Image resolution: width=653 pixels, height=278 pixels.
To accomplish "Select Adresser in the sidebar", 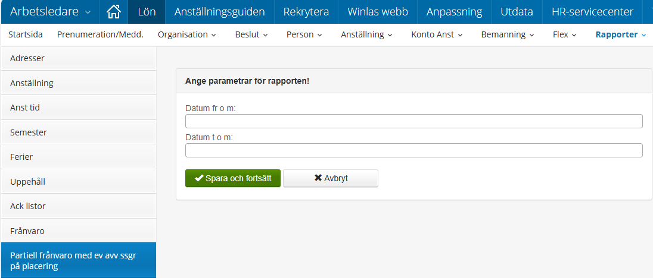I will pyautogui.click(x=78, y=58).
